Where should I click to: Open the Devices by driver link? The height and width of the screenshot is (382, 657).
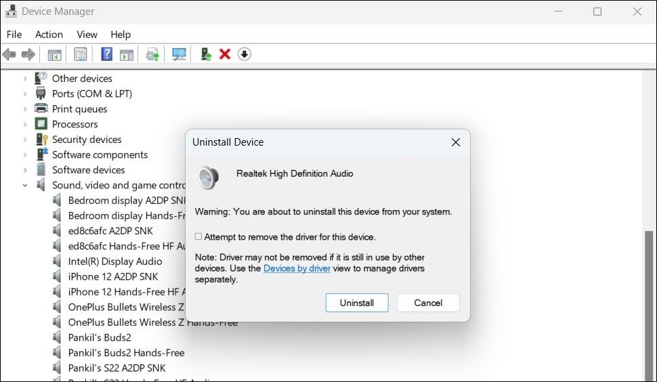pos(297,268)
